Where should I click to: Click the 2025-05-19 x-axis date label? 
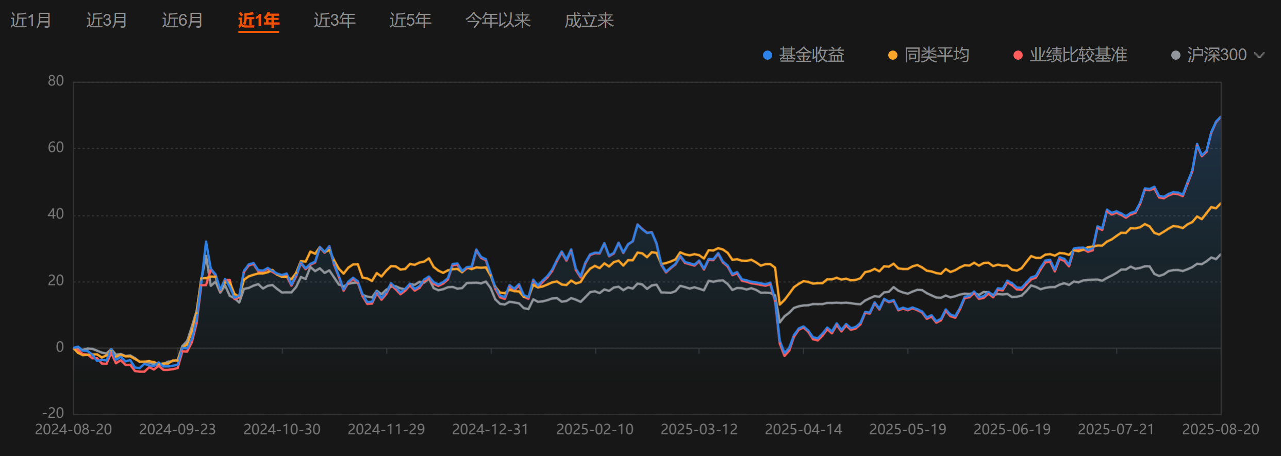[x=908, y=429]
